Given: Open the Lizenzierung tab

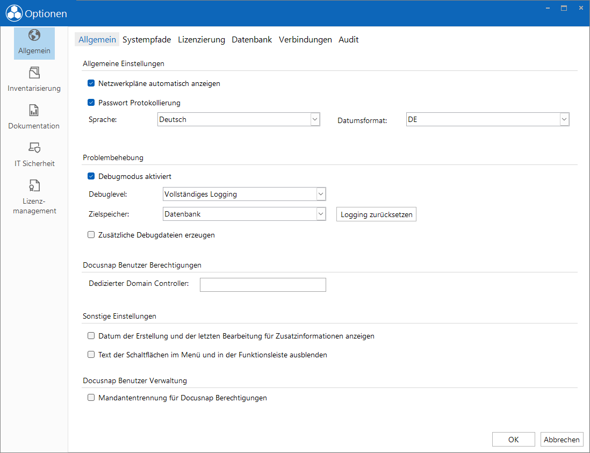Looking at the screenshot, I should tap(202, 40).
